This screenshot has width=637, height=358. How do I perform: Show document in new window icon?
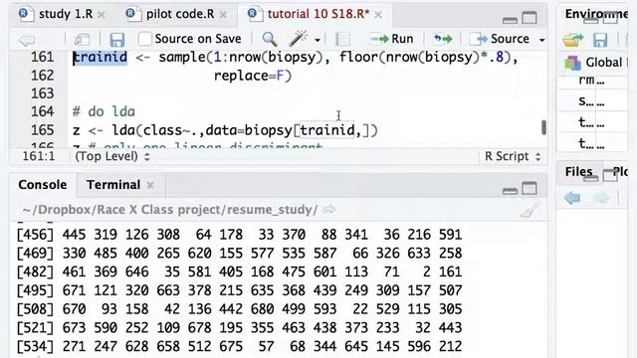(82, 40)
